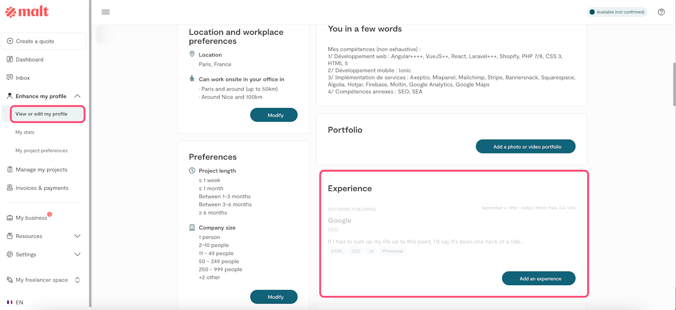This screenshot has height=310, width=676.
Task: Expand the Settings menu
Action: pyautogui.click(x=77, y=254)
